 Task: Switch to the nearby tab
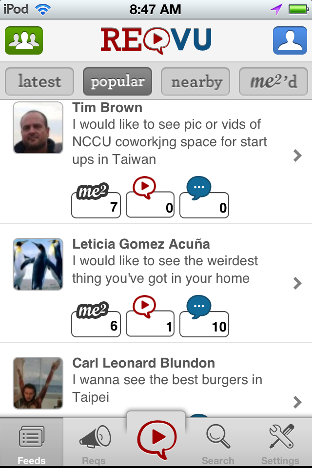click(195, 81)
